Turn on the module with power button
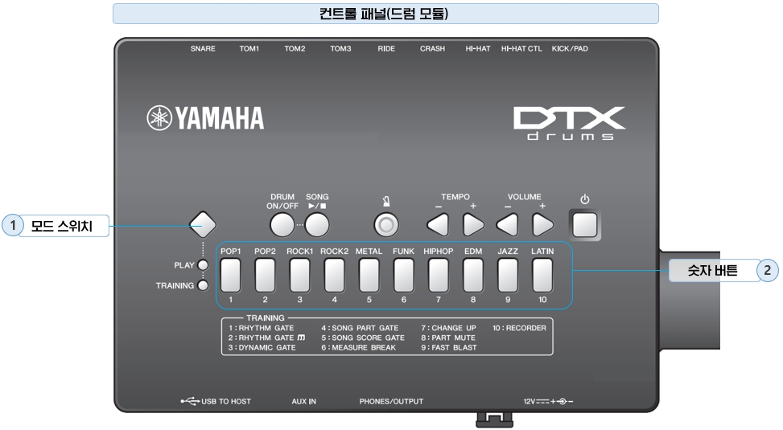 pyautogui.click(x=585, y=225)
